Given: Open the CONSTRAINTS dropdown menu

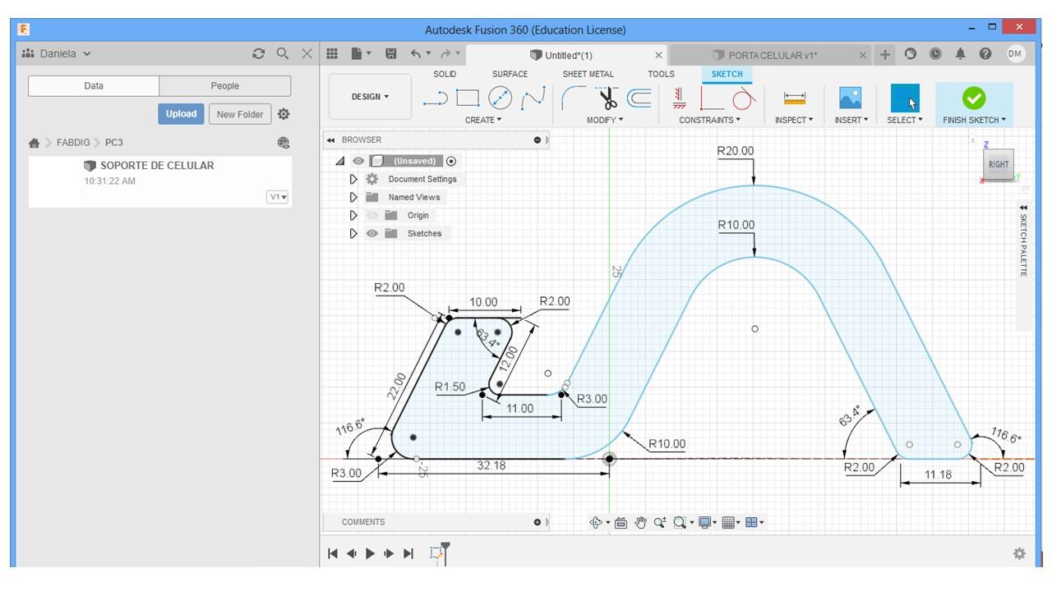Looking at the screenshot, I should point(709,120).
